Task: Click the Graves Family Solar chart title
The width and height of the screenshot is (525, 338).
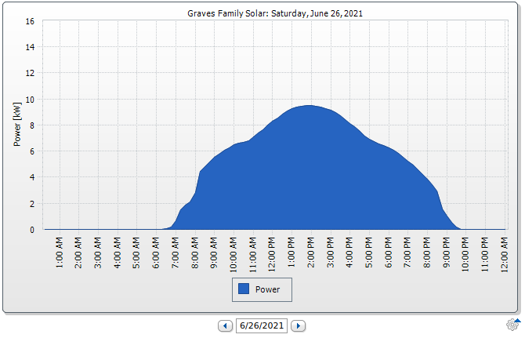Action: (274, 13)
